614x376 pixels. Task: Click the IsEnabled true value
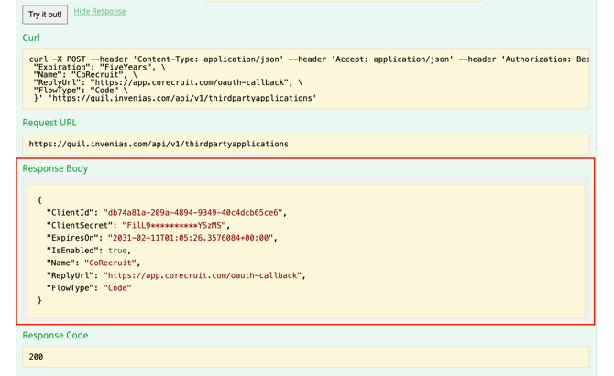click(118, 251)
